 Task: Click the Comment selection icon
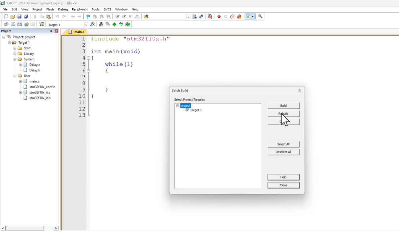click(131, 16)
